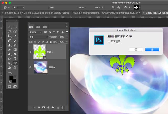The width and height of the screenshot is (168, 114).
Task: Select the Rectangular Marquee tool
Action: (x=15, y=27)
